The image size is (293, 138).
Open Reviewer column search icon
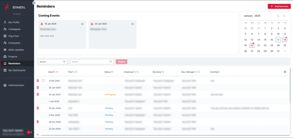pyautogui.click(x=163, y=72)
